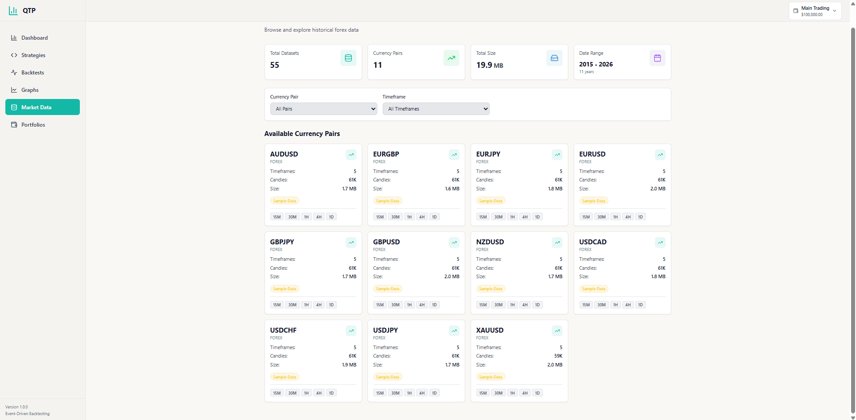This screenshot has width=856, height=420.
Task: Select the 15M timeframe on EURUSD card
Action: 586,217
